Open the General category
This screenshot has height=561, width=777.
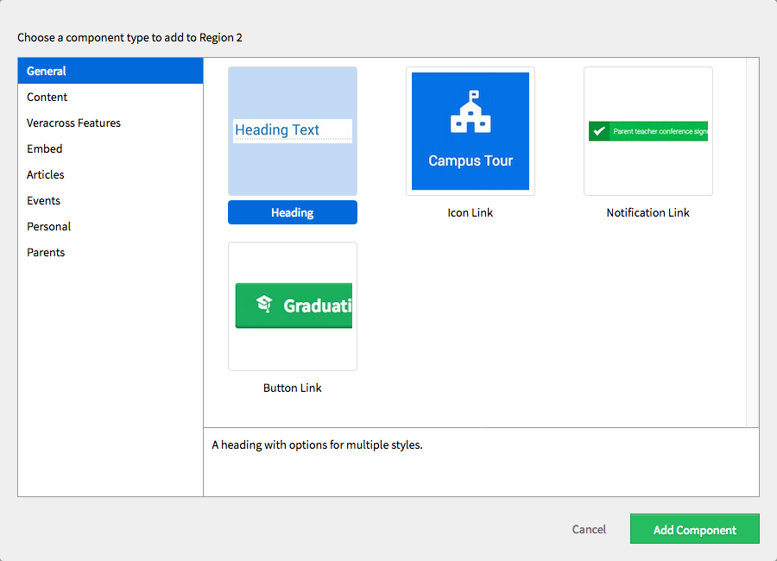tap(111, 71)
